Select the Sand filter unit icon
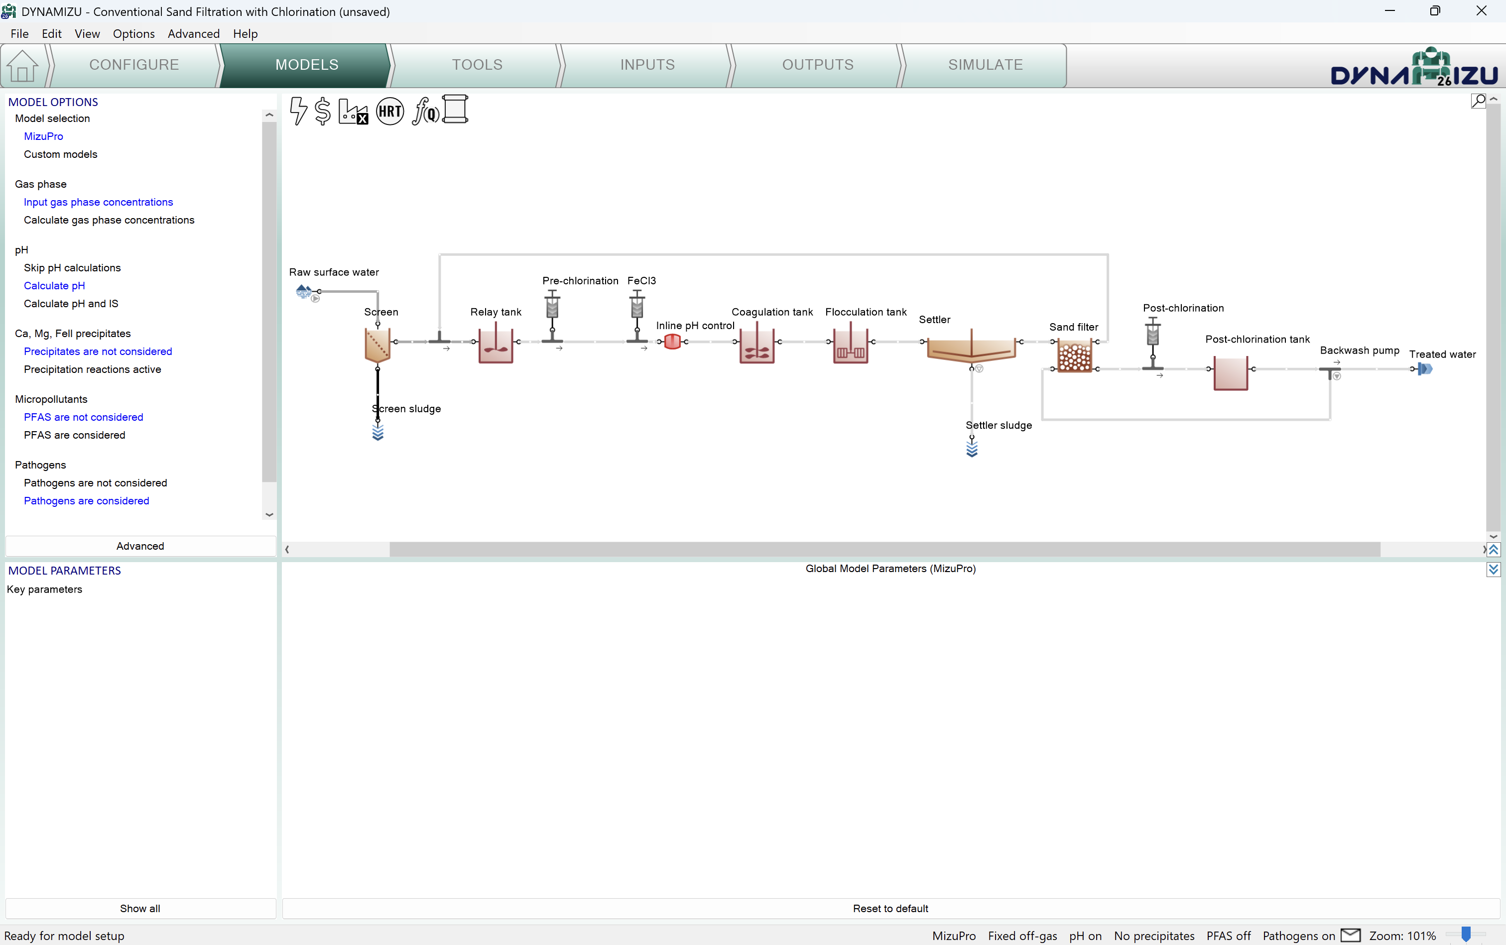Viewport: 1506px width, 945px height. 1074,356
